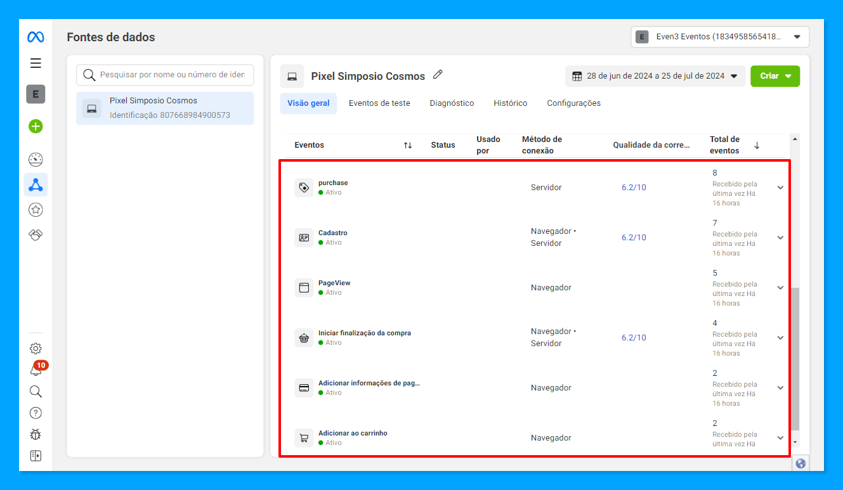Click the Método de conexão column header
Viewport: 843px width, 490px height.
542,145
